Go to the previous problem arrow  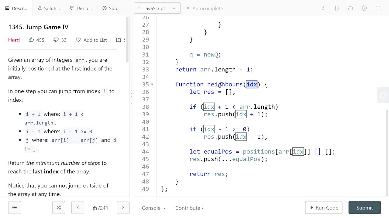tap(78, 208)
